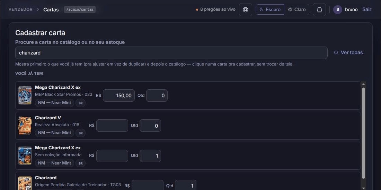The width and height of the screenshot is (381, 190).
Task: Open thumbnail of Sem coleção informada card
Action: click(25, 156)
